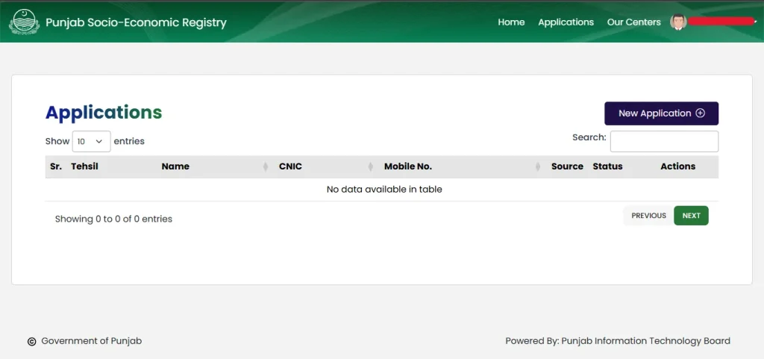
Task: Select the Status column header
Action: pos(607,166)
